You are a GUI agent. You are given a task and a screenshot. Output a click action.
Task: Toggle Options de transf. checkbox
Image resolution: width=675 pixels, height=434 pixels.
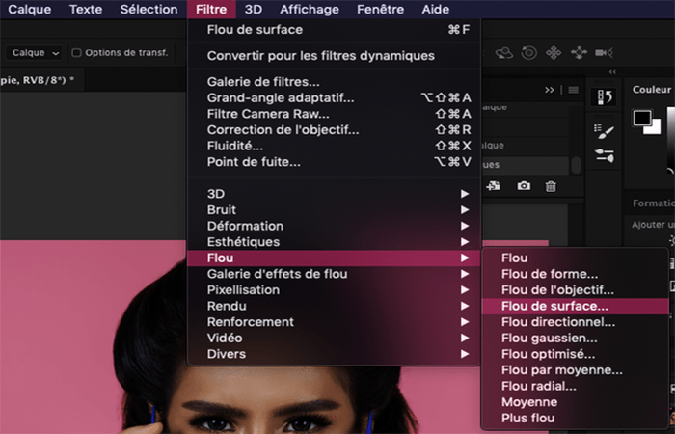point(76,53)
